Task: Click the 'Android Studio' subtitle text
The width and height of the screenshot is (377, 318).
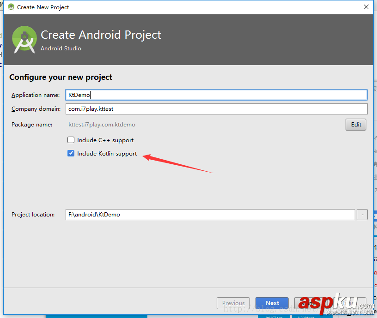Action: (x=61, y=48)
